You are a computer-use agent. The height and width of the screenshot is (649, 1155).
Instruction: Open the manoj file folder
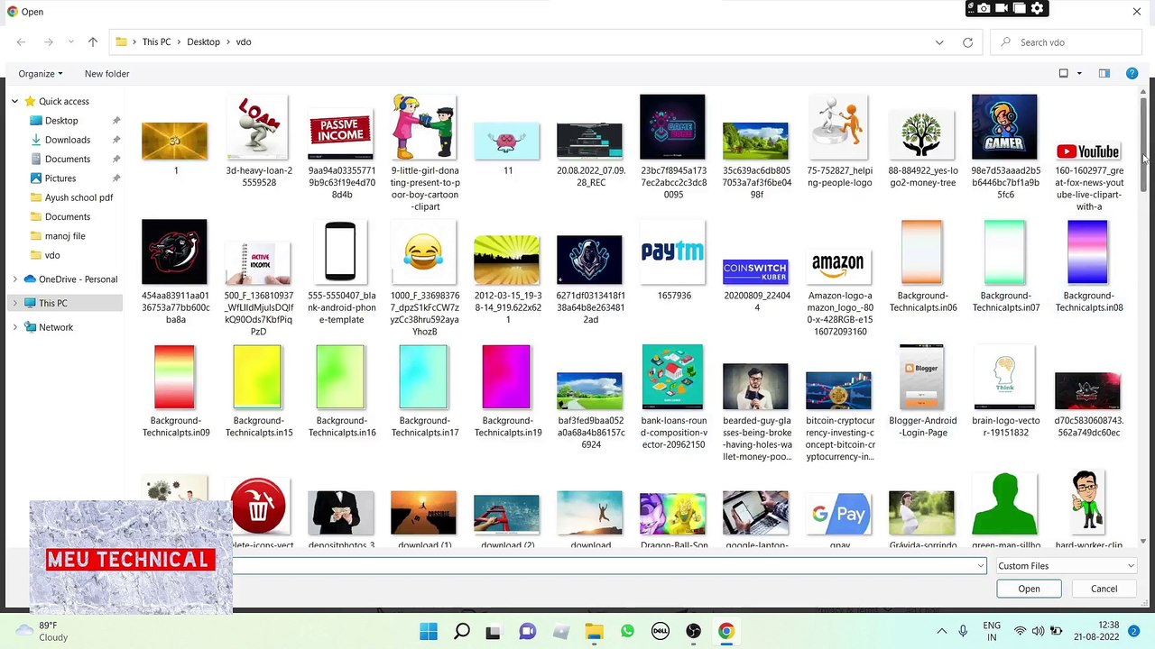[x=65, y=236]
